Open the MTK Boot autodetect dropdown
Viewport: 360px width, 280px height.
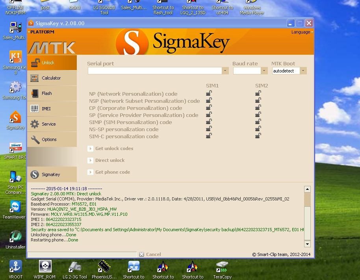[x=302, y=71]
